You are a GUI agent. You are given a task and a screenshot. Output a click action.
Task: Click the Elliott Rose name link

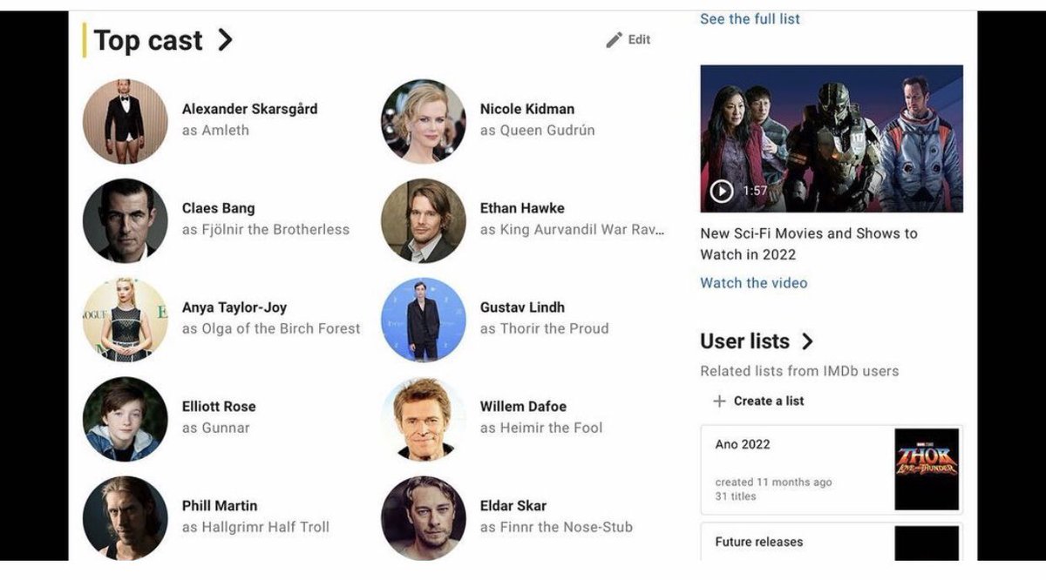(218, 407)
